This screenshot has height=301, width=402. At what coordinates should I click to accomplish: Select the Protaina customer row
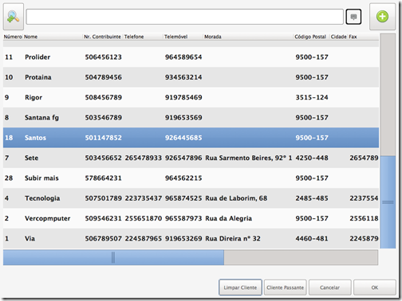tap(191, 77)
